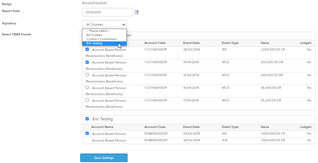The image size is (318, 163).
Task: Click into the Report Date input field
Action: [107, 12]
